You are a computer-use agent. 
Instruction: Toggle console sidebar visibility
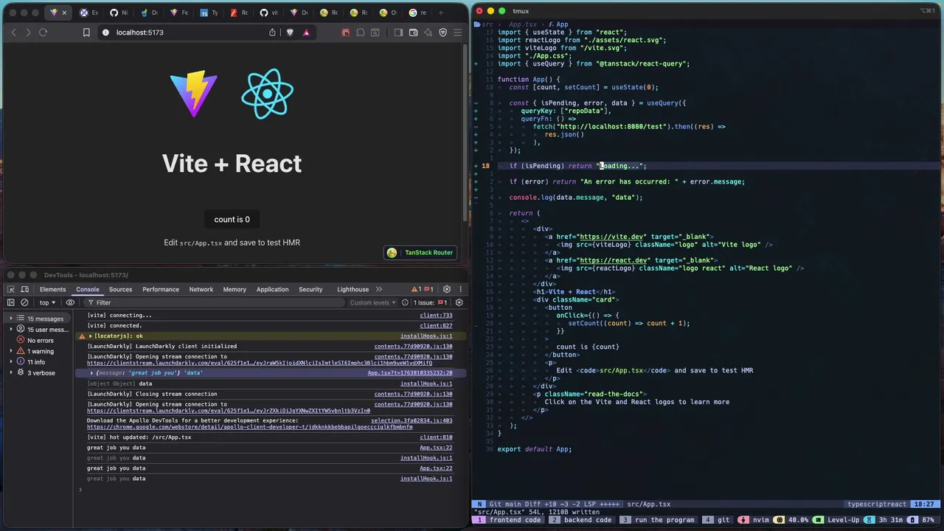click(x=11, y=302)
